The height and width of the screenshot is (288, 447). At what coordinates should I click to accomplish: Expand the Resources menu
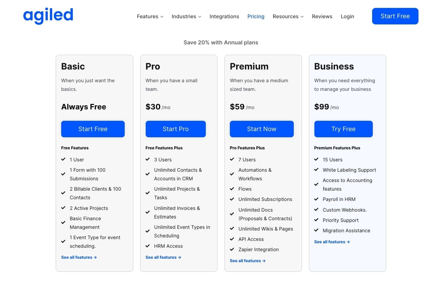point(288,16)
